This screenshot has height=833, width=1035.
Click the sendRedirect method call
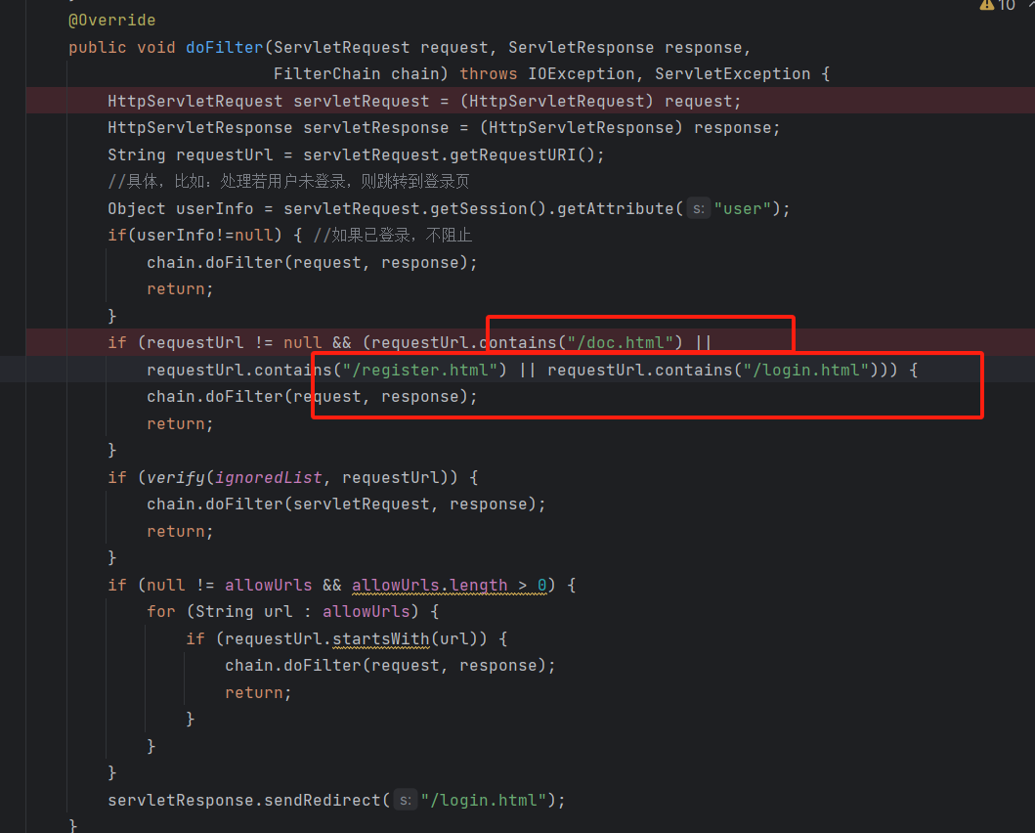323,800
